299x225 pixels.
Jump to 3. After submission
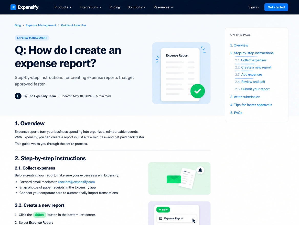click(245, 97)
